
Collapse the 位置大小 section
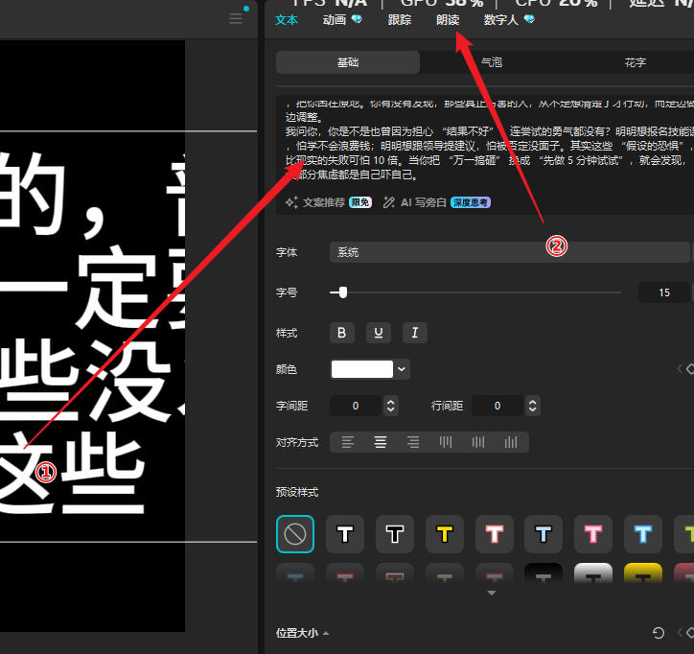(303, 633)
